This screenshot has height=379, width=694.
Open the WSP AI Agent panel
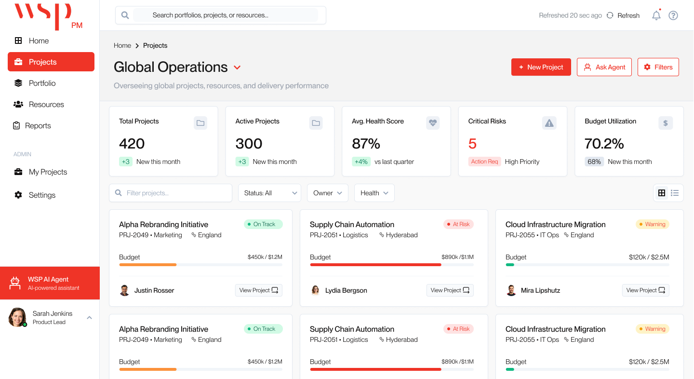pyautogui.click(x=50, y=283)
